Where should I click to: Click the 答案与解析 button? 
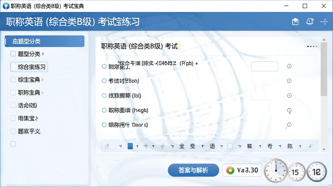pyautogui.click(x=193, y=170)
